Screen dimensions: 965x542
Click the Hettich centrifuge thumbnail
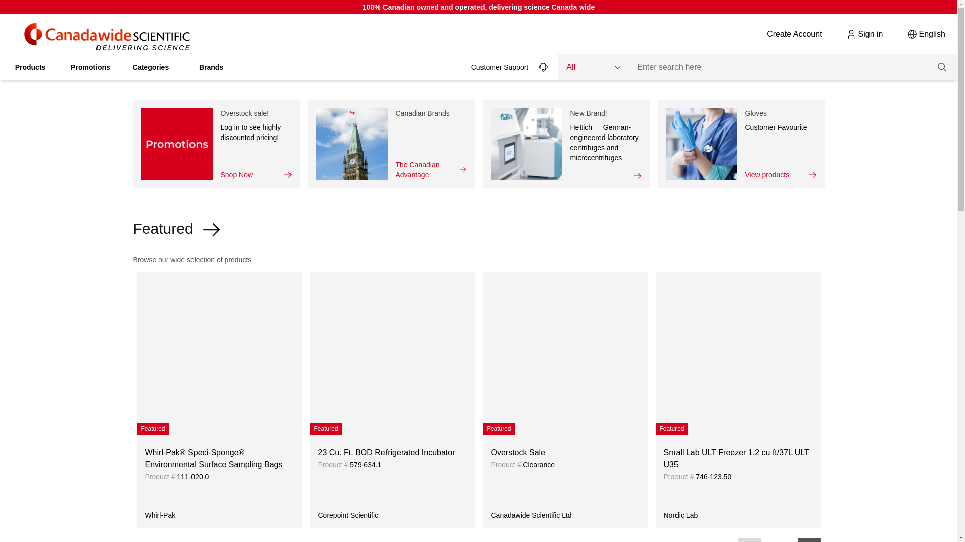tap(526, 144)
